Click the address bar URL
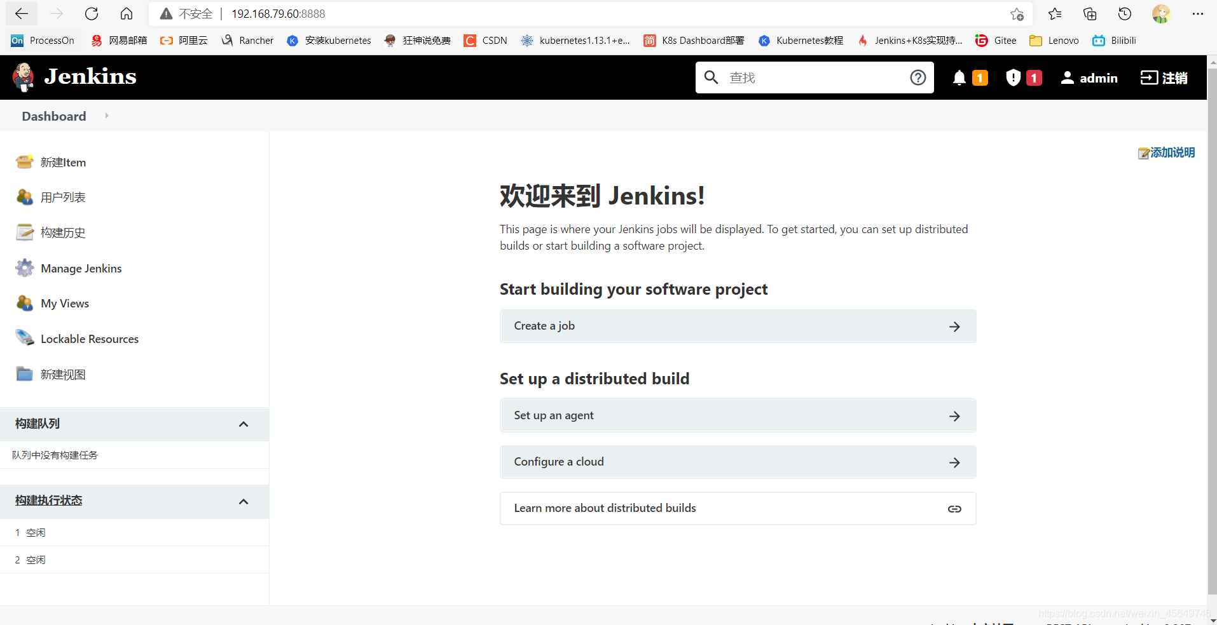Image resolution: width=1217 pixels, height=625 pixels. coord(278,14)
